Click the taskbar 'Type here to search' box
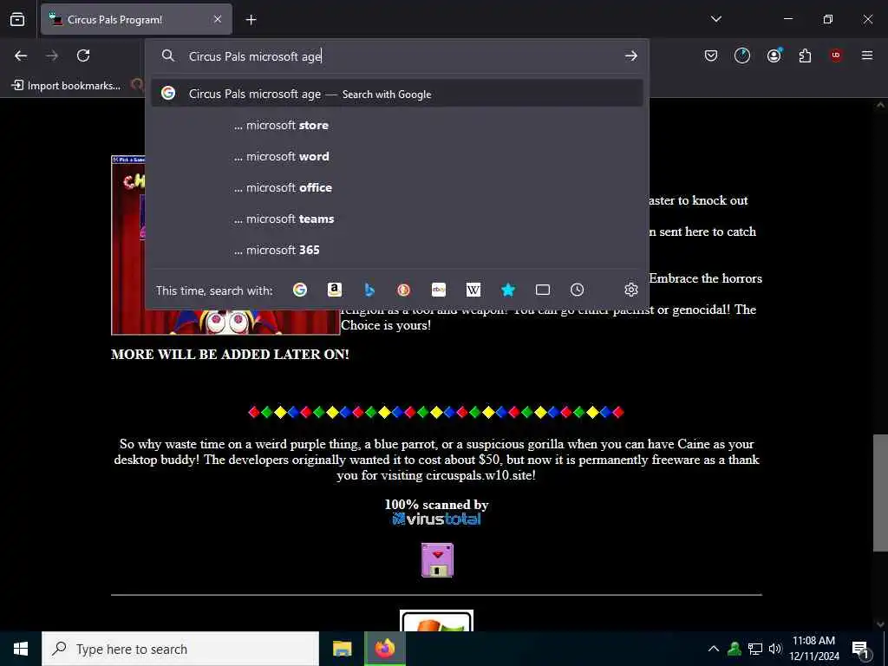 [x=180, y=649]
